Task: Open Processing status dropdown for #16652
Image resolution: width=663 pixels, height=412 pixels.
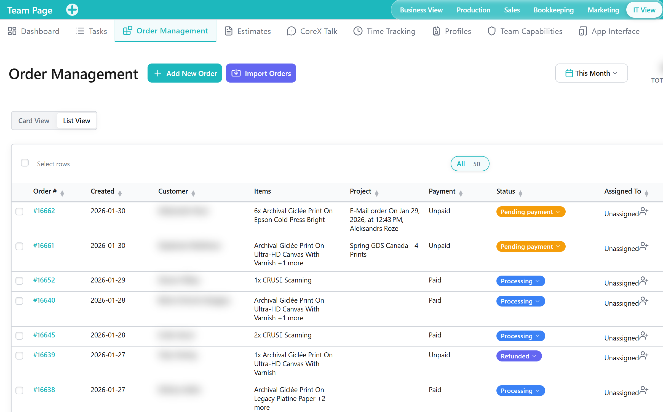Action: point(520,281)
